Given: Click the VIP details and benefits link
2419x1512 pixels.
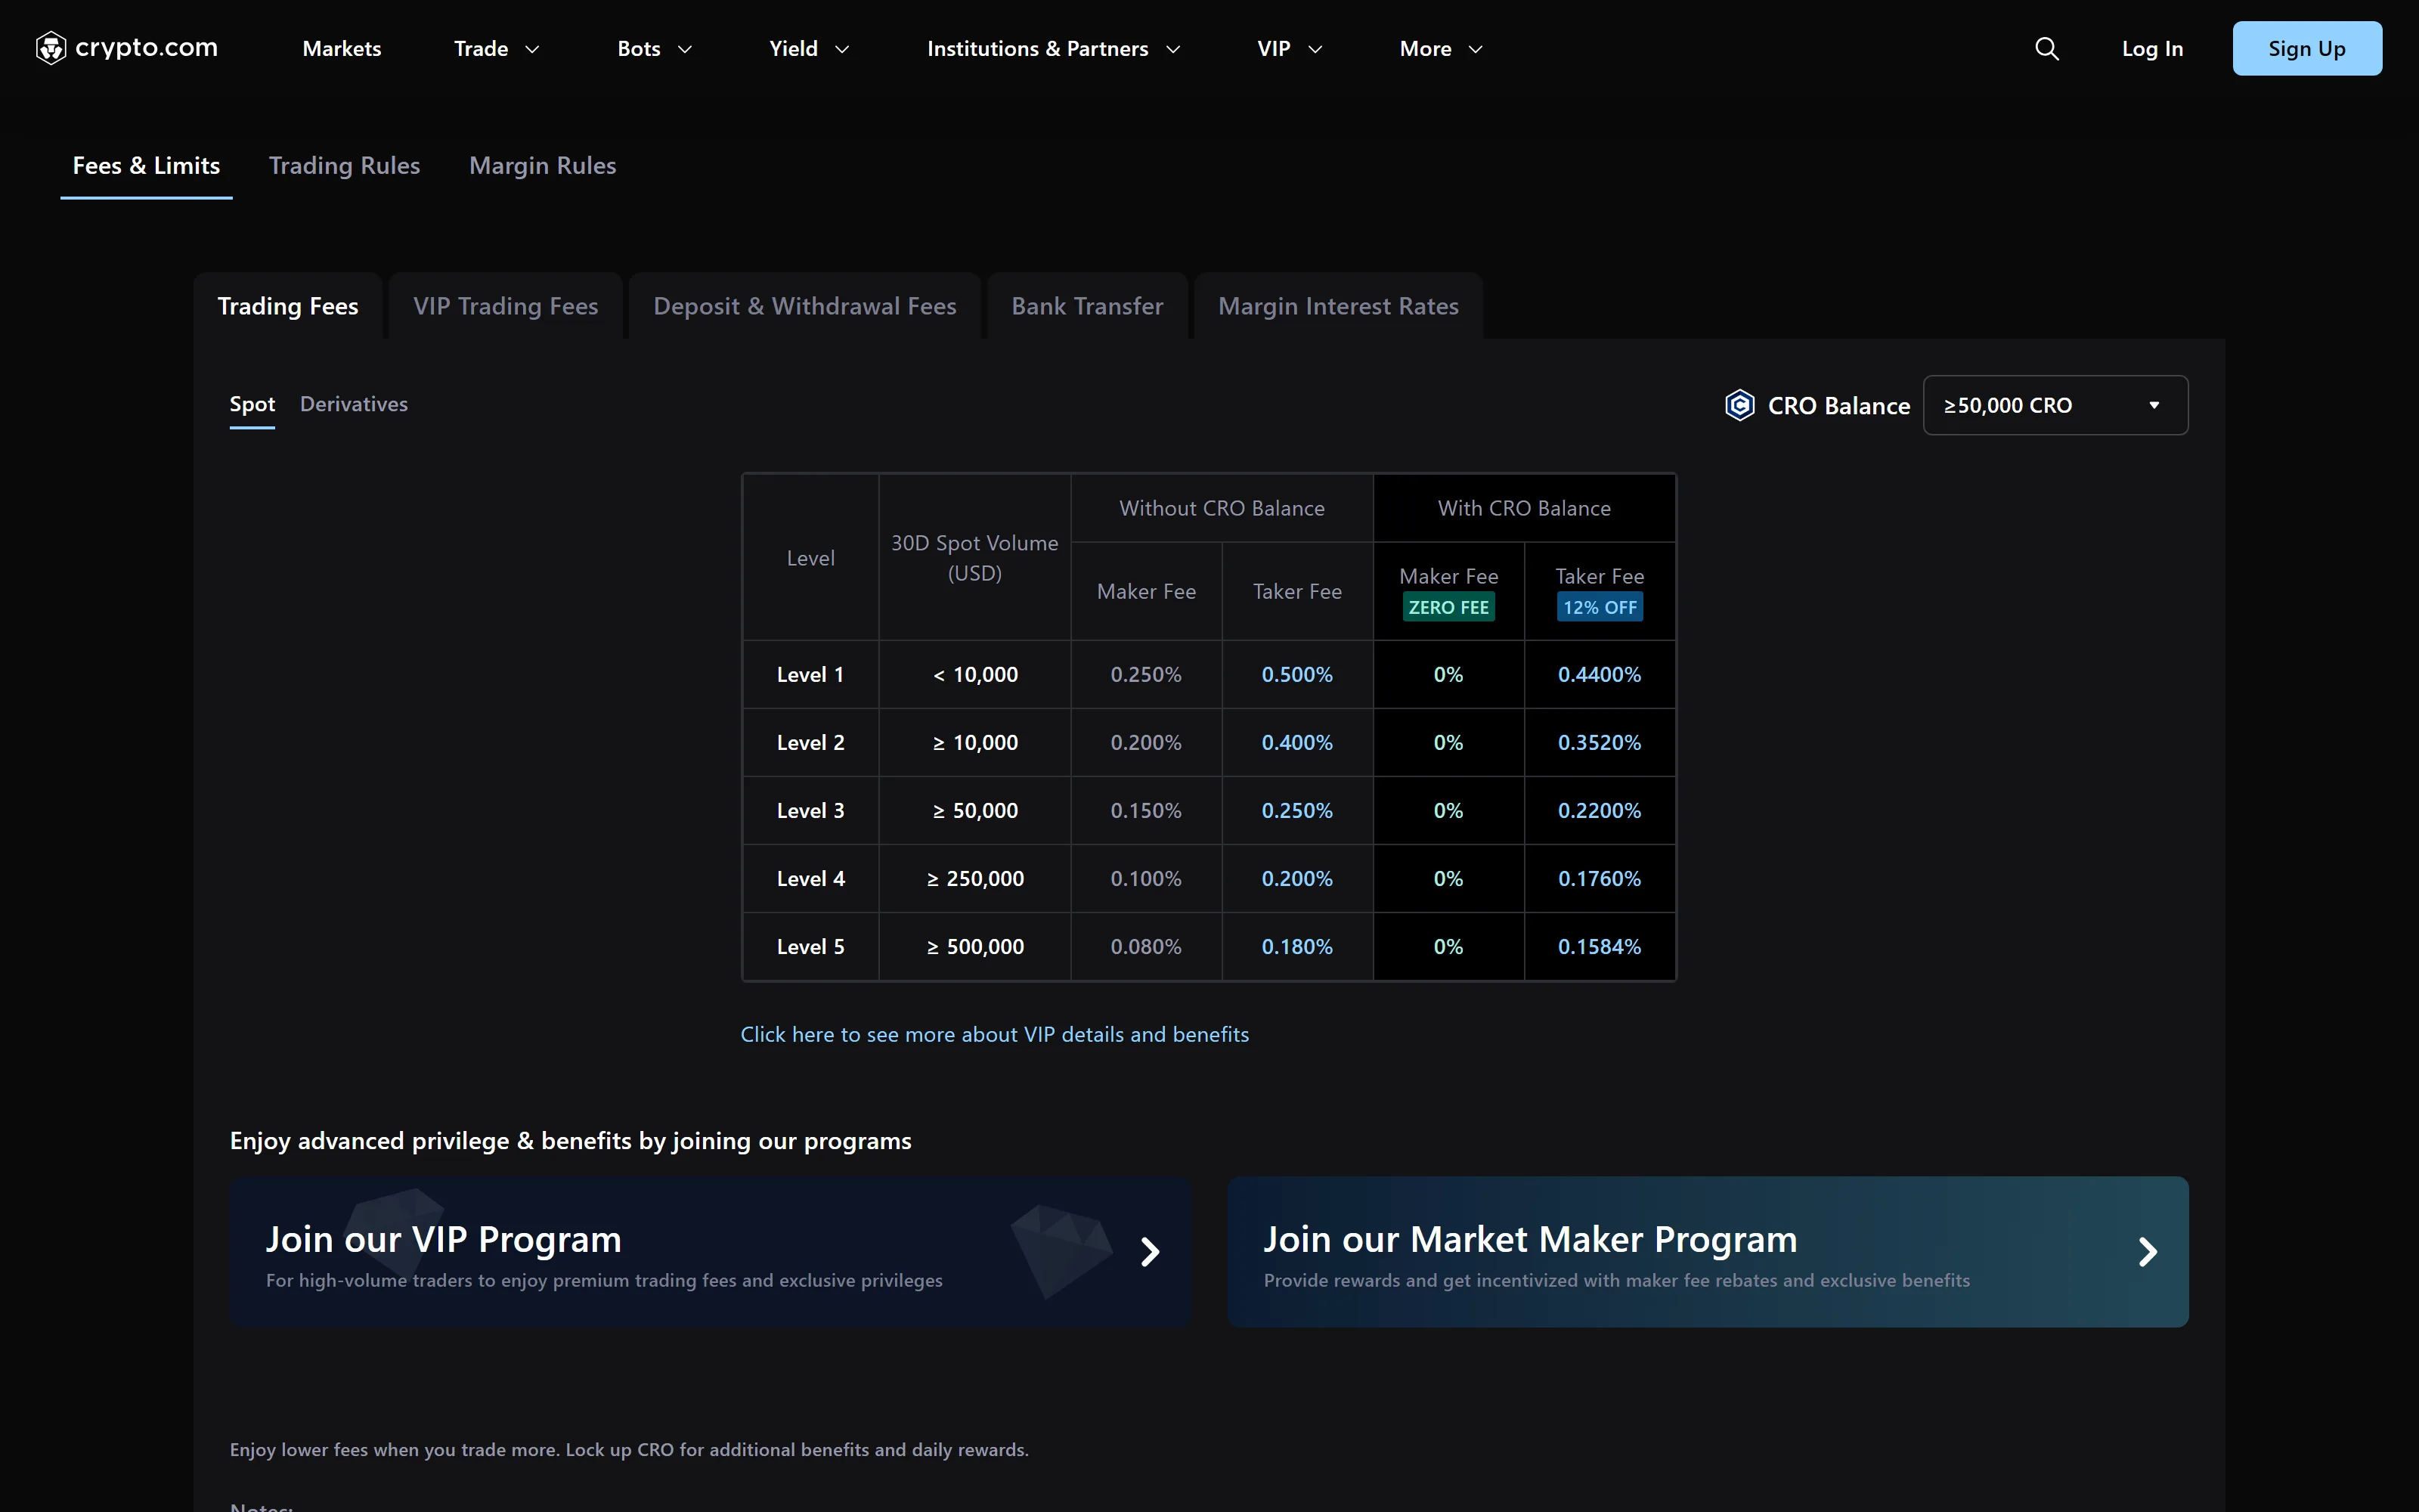Looking at the screenshot, I should click(x=995, y=1034).
